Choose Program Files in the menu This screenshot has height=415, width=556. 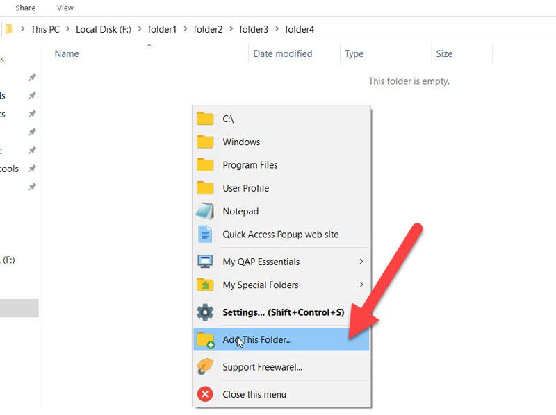[250, 165]
